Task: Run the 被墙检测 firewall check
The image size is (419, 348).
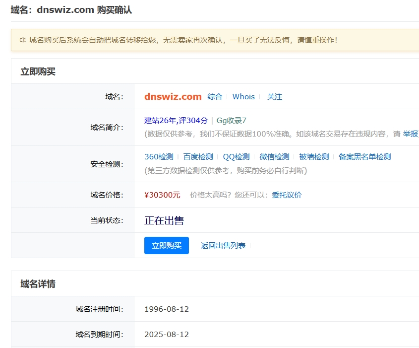Action: (x=314, y=157)
